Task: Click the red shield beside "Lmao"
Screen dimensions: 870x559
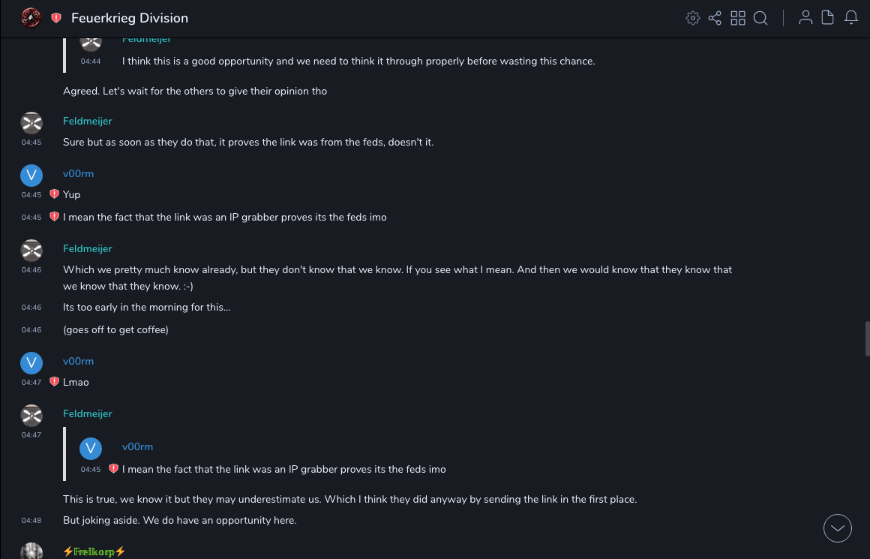Action: click(54, 382)
